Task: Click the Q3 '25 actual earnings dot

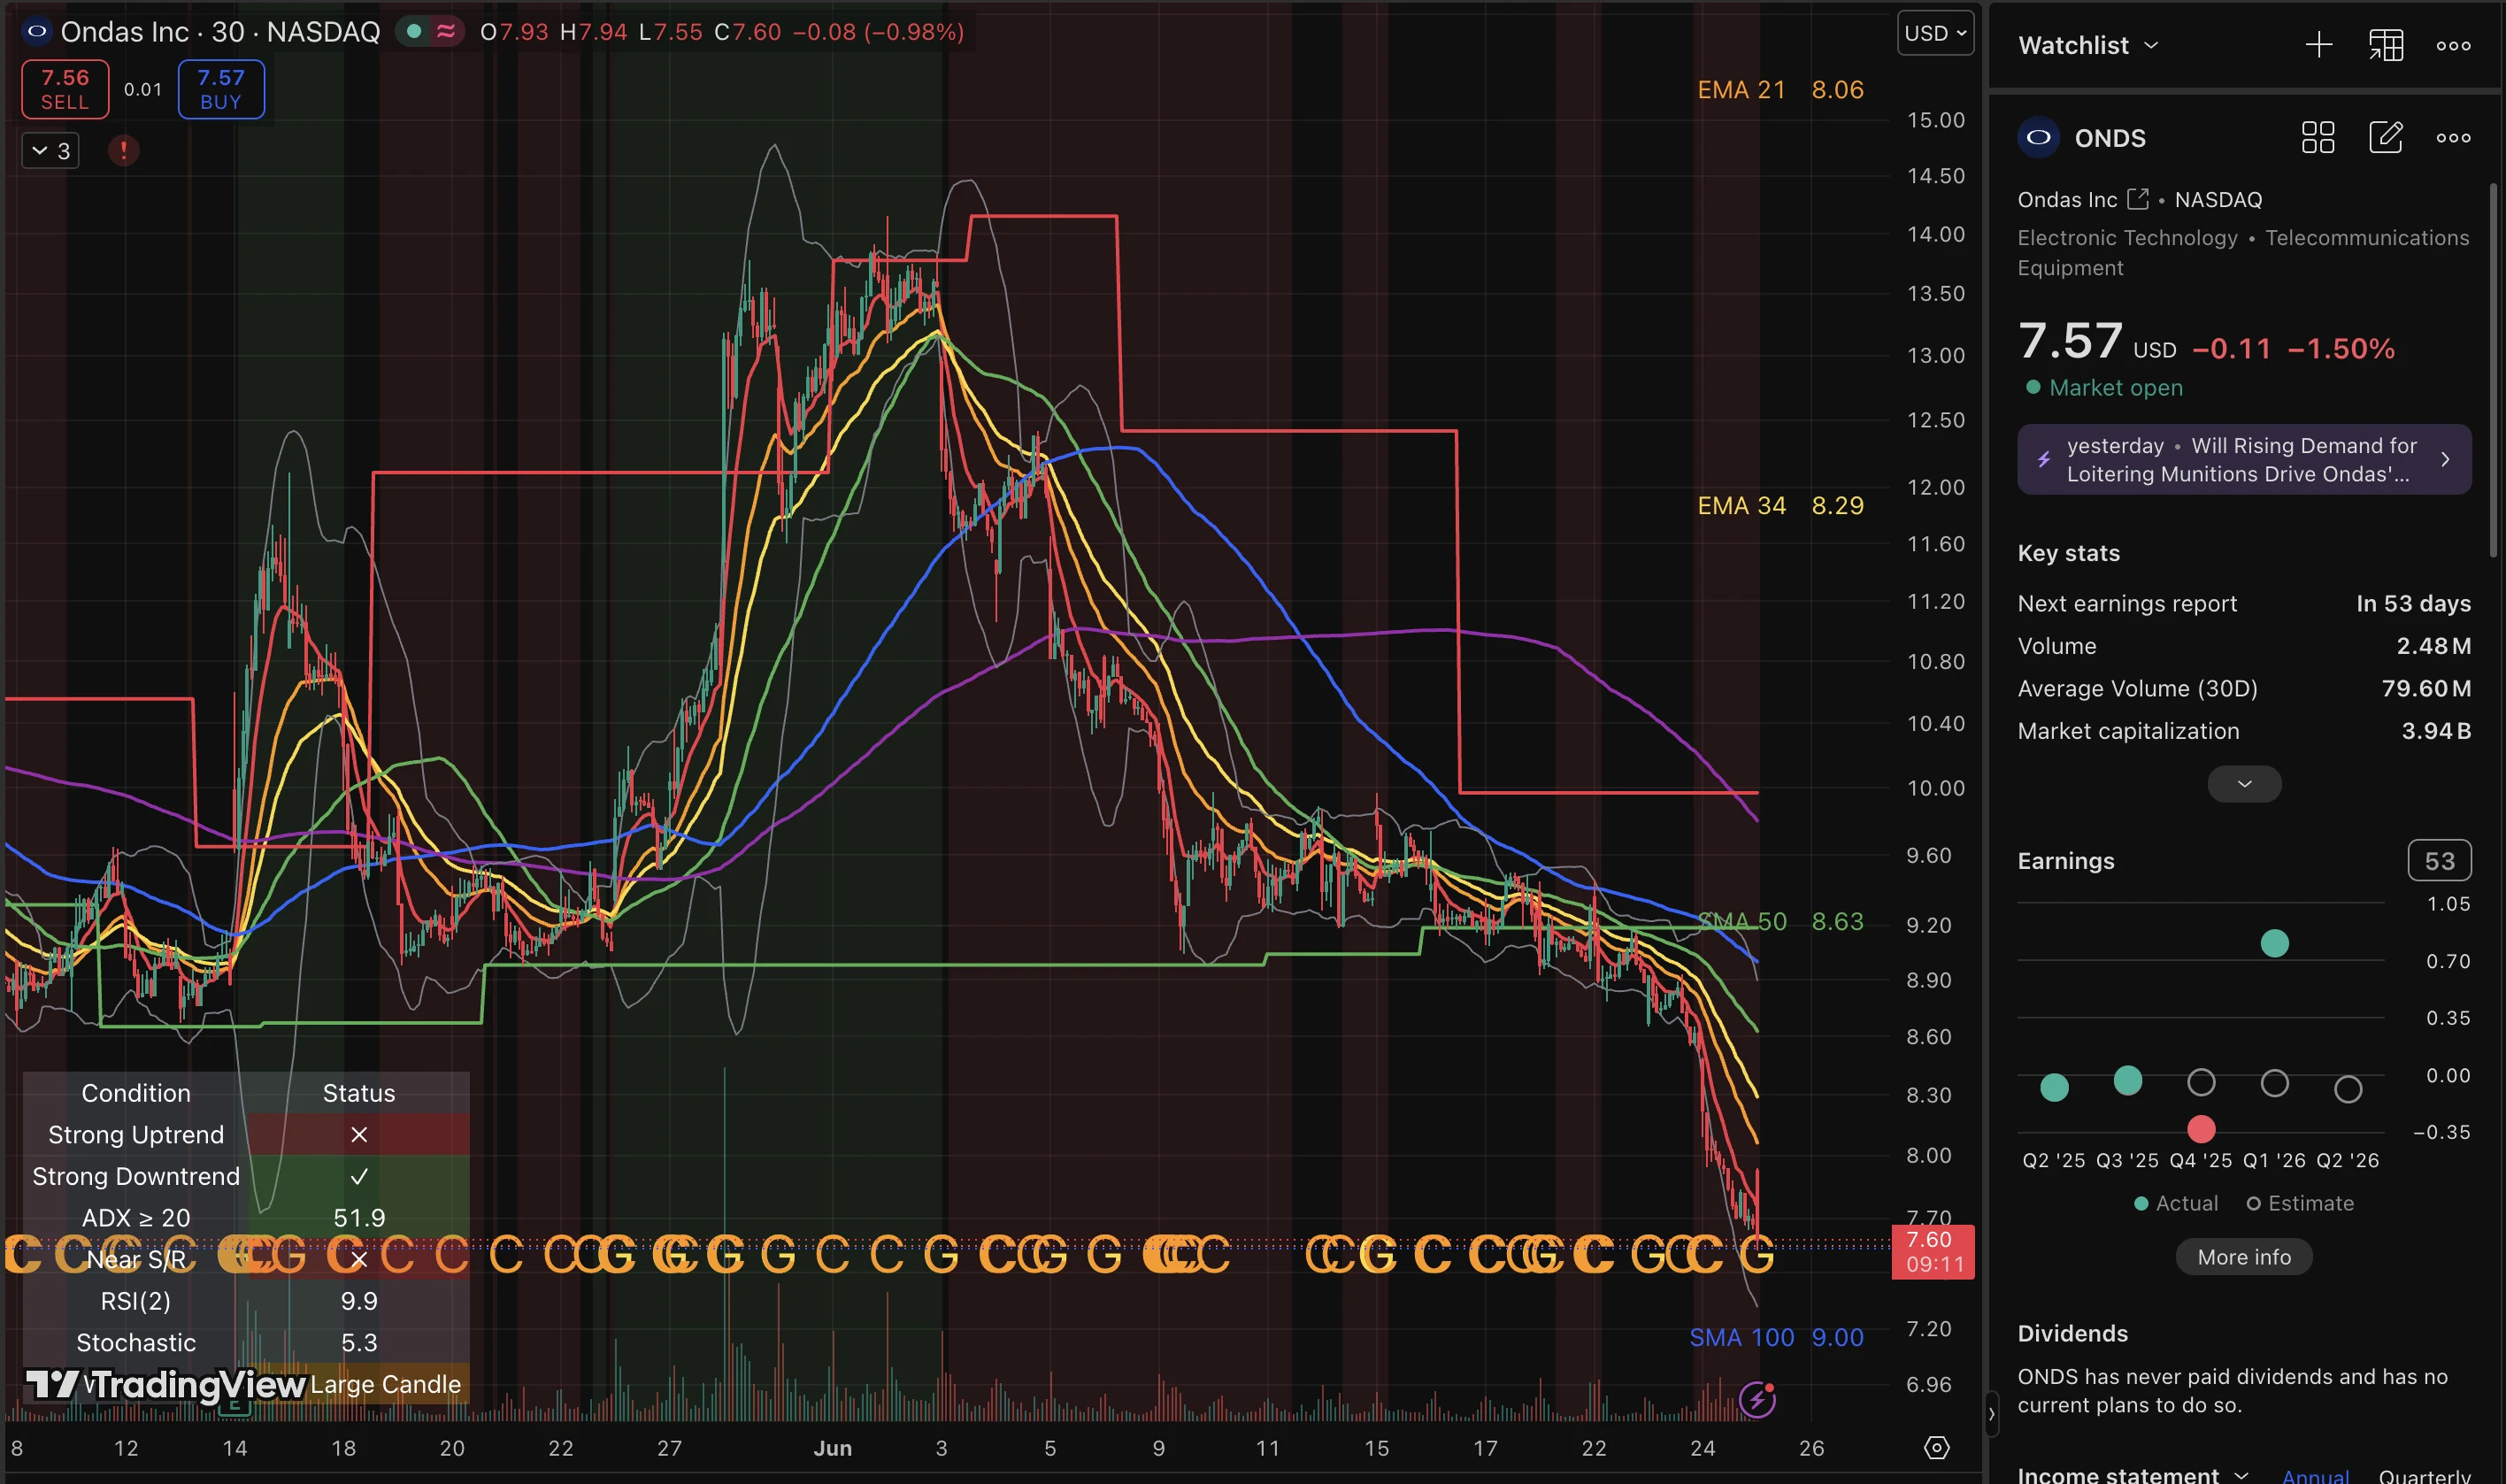Action: coord(2127,1081)
